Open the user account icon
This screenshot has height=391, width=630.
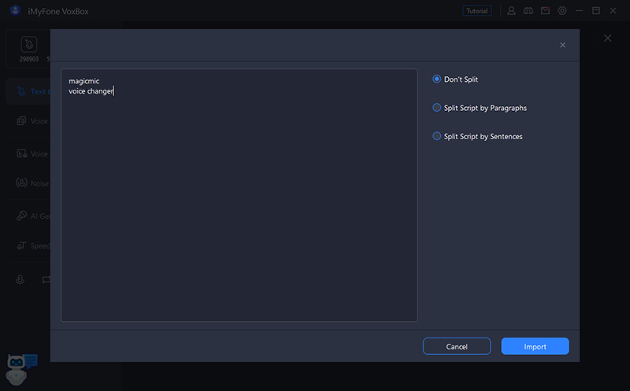pos(511,11)
